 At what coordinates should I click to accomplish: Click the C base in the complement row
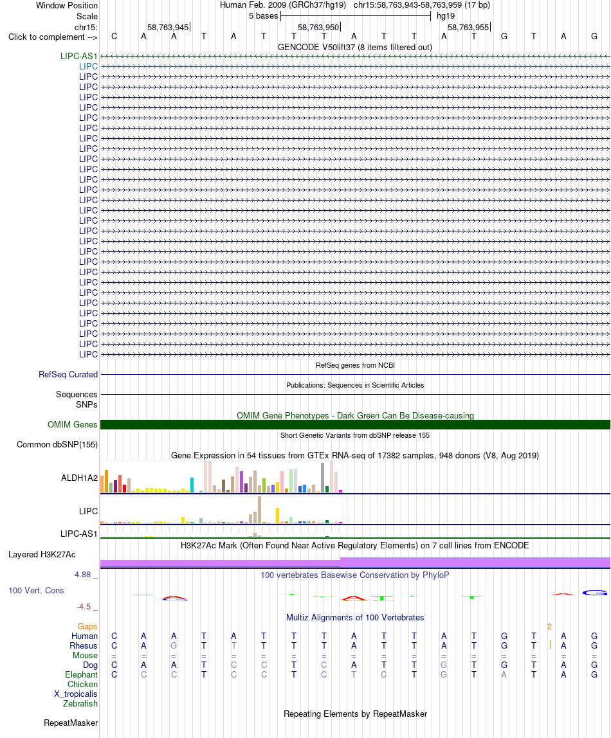click(114, 37)
